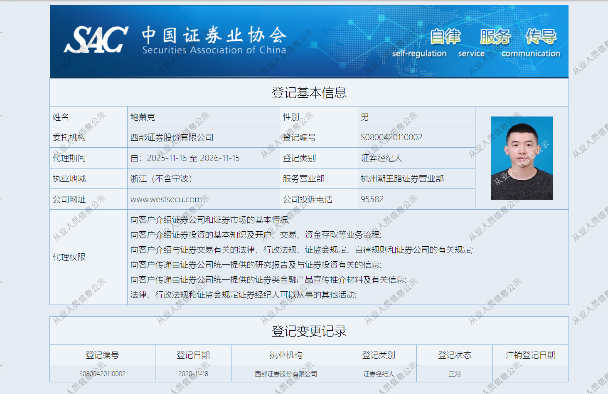Select registration number S0800420110002 in basic info
The width and height of the screenshot is (608, 394).
point(391,137)
